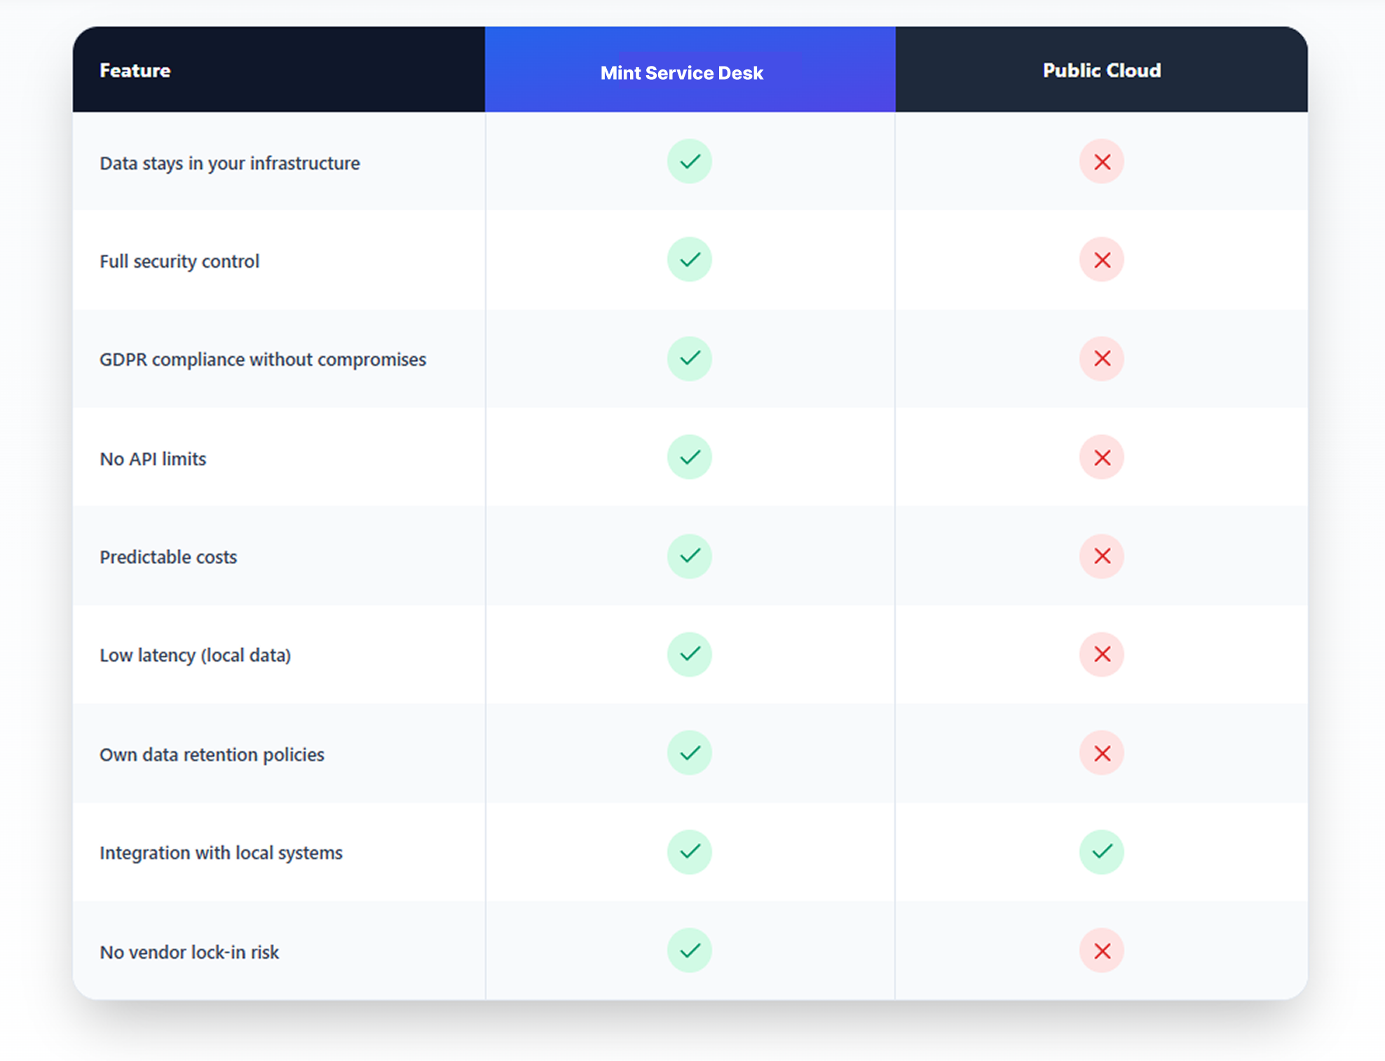Screen dimensions: 1385x1061
Task: Click Public Cloud cross for Data stays in infrastructure
Action: point(1101,162)
